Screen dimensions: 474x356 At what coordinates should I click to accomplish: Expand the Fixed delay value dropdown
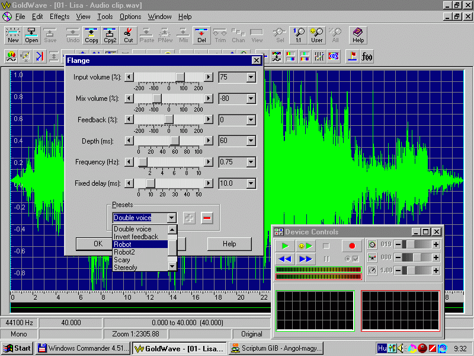tap(251, 183)
